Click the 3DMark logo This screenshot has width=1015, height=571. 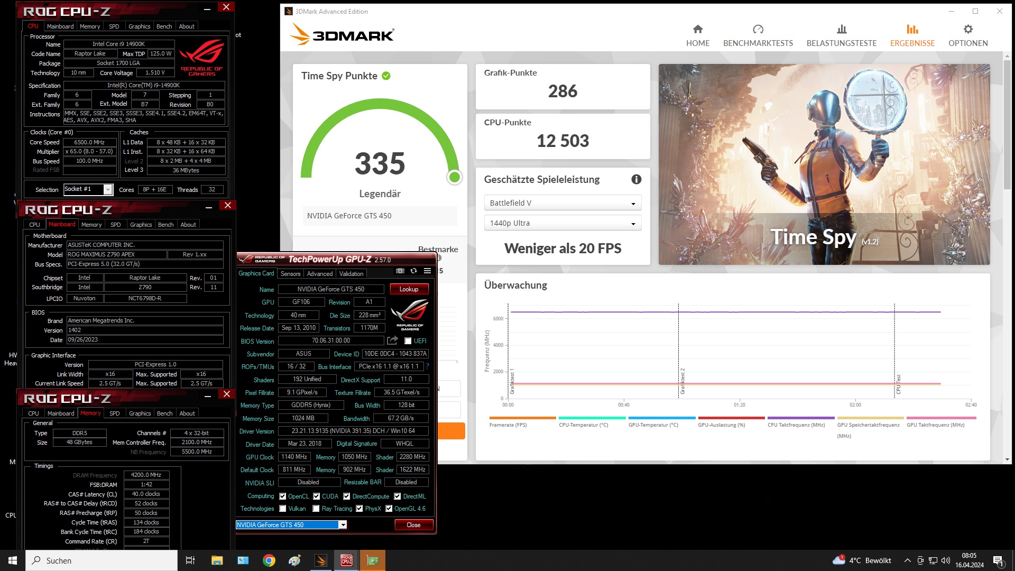coord(342,35)
